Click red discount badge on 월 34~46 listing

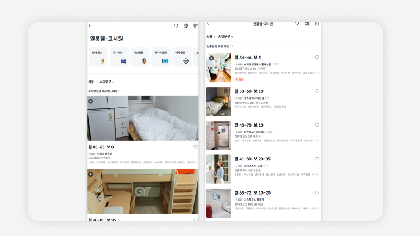tap(239, 79)
